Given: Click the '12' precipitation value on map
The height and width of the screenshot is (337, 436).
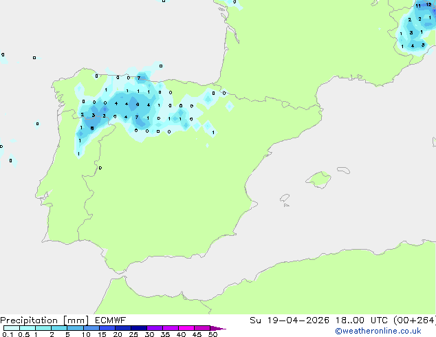Looking at the screenshot, I should coord(428,4).
